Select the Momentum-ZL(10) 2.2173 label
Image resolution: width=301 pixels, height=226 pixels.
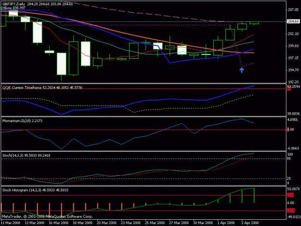(22, 121)
